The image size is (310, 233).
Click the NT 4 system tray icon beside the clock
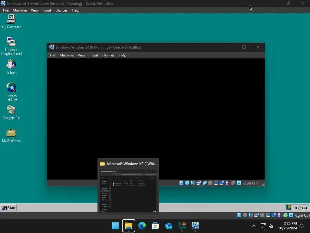click(288, 208)
